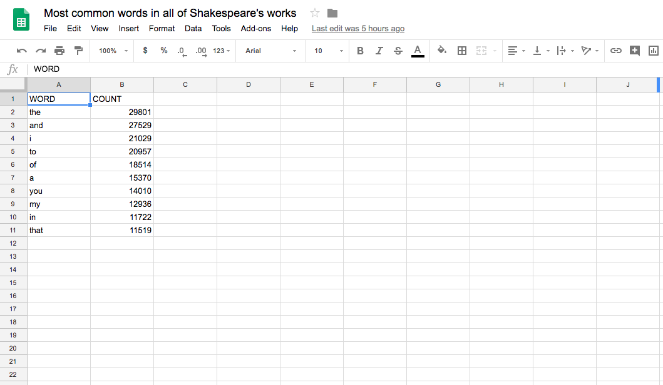Click the Print icon

coord(59,51)
